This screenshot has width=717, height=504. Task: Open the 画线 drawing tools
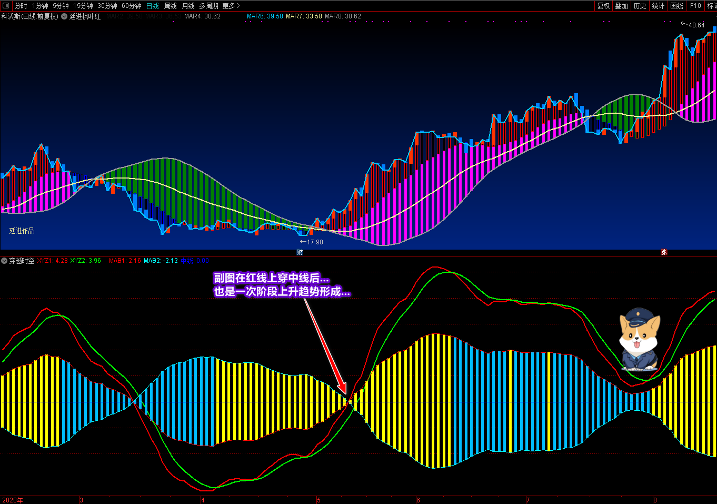tap(676, 6)
